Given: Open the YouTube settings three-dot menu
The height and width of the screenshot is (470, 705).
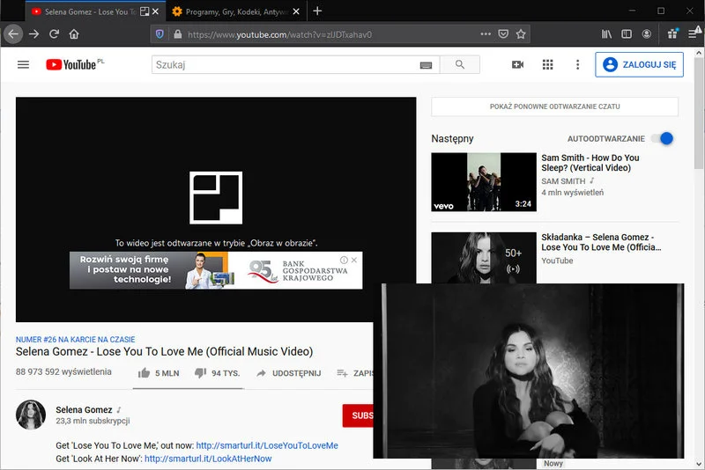Looking at the screenshot, I should (577, 65).
